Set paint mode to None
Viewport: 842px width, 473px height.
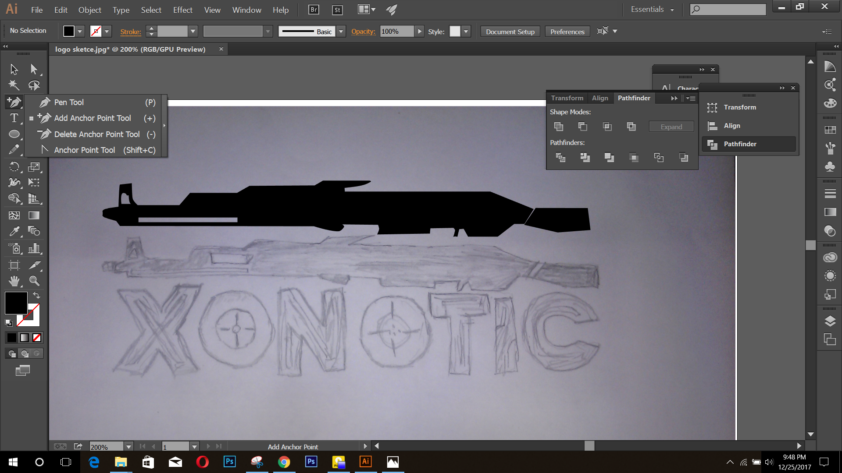(x=37, y=338)
